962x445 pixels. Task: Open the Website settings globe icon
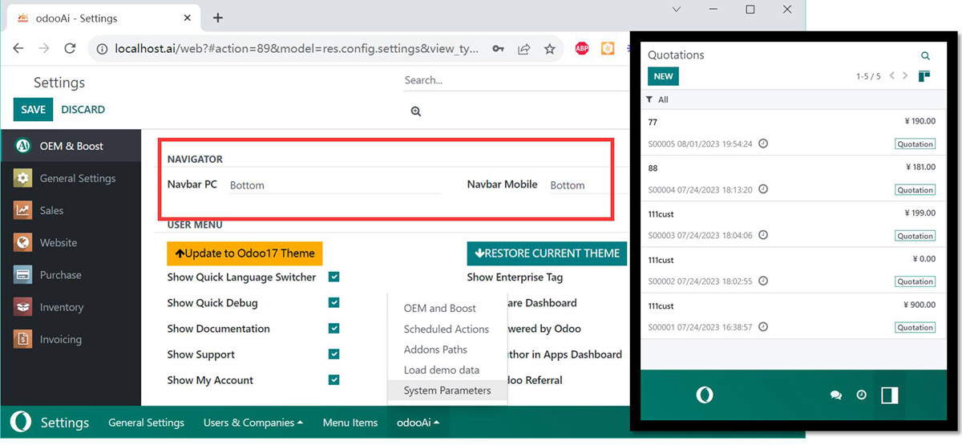23,242
